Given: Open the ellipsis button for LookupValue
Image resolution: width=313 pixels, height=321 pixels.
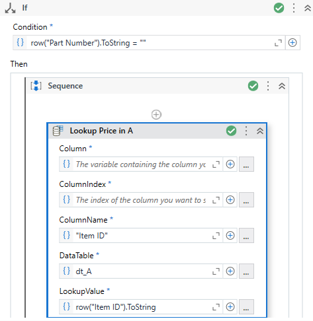Looking at the screenshot, I should click(x=246, y=307).
